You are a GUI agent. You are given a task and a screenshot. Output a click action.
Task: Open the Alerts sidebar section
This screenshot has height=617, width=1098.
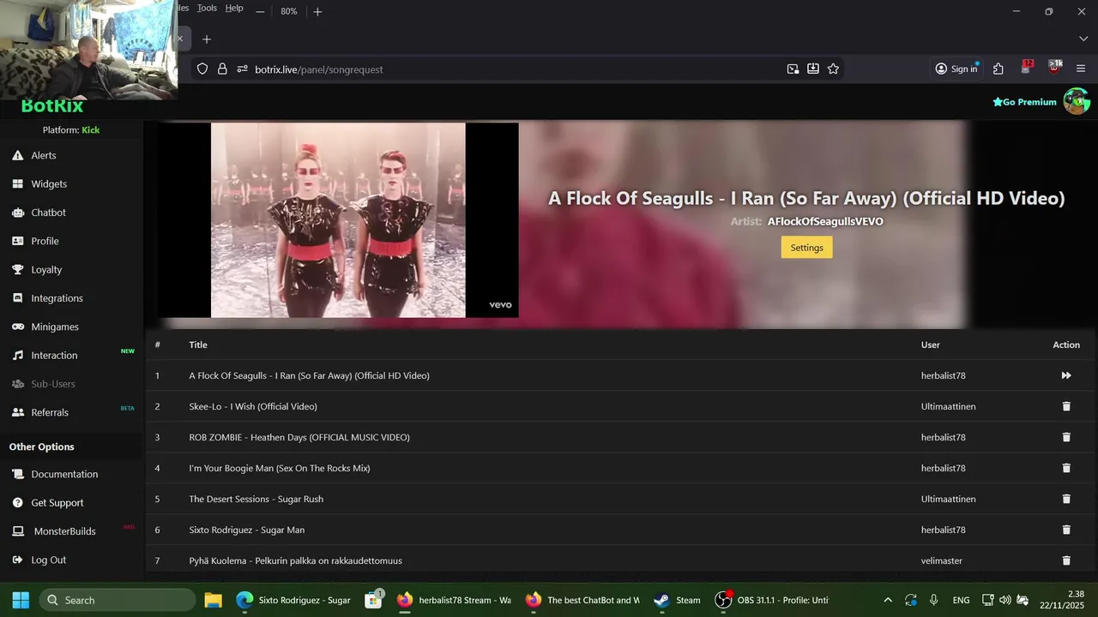[44, 155]
